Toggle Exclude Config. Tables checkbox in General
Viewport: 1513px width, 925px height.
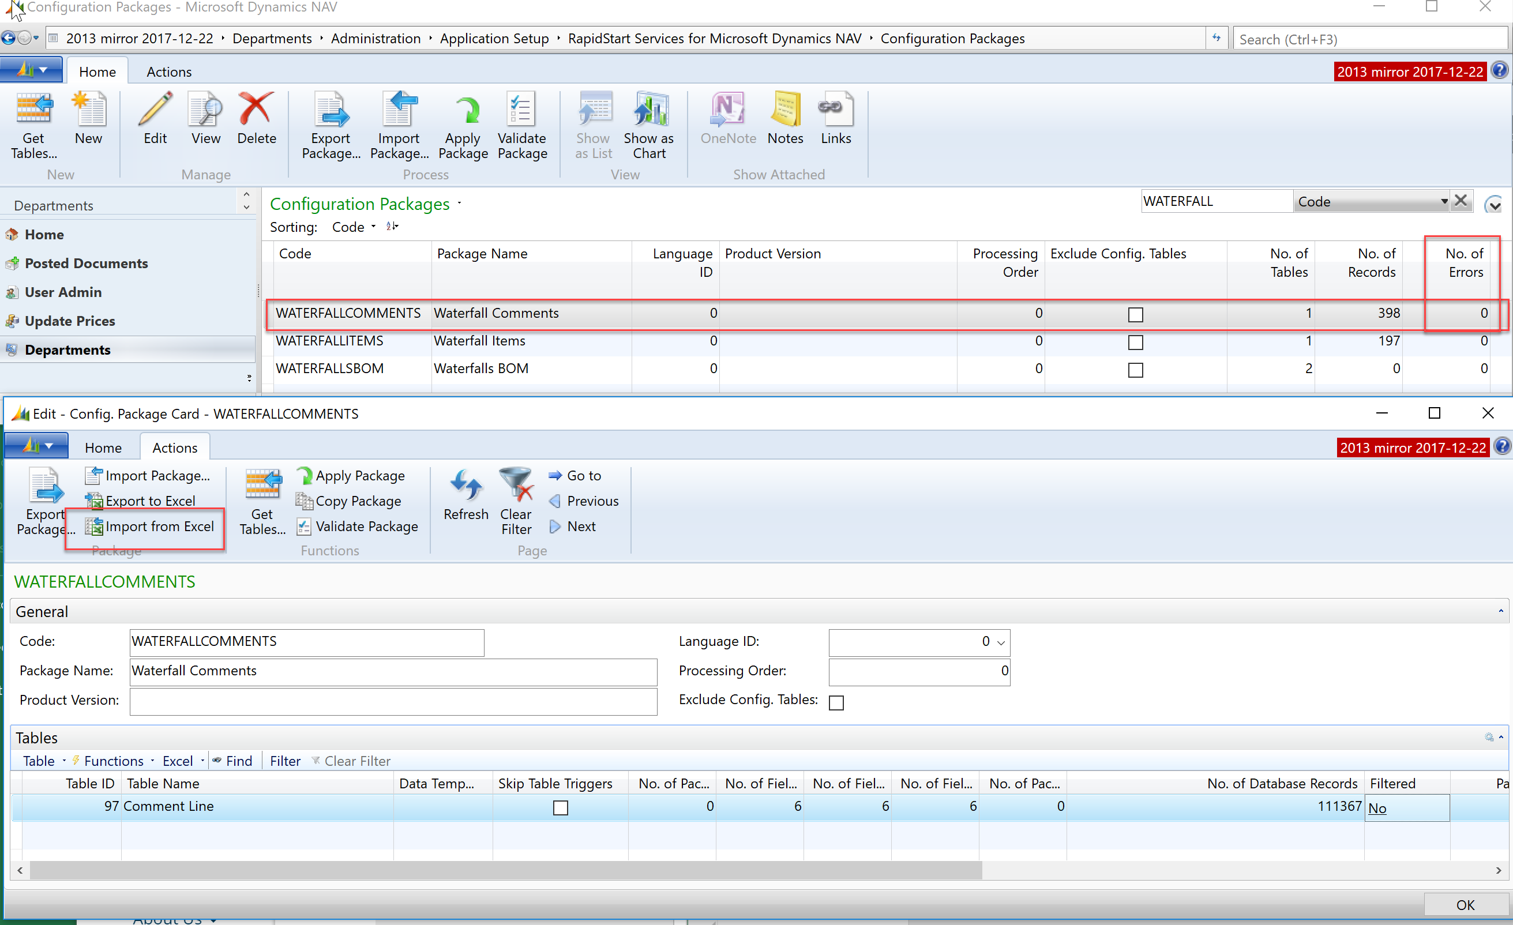pos(836,702)
